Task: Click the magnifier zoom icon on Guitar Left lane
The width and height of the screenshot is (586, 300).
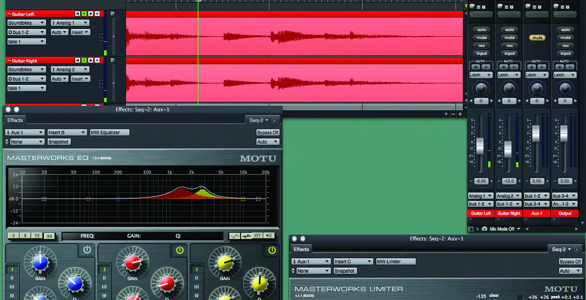Action: tap(112, 14)
